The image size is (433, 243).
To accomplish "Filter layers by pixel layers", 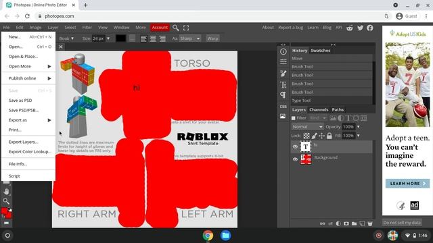I will pos(333,118).
